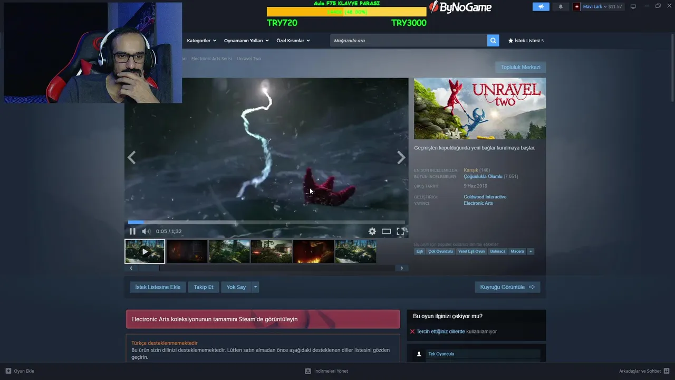Click the 0:05 / 1:32 time readout

[169, 231]
